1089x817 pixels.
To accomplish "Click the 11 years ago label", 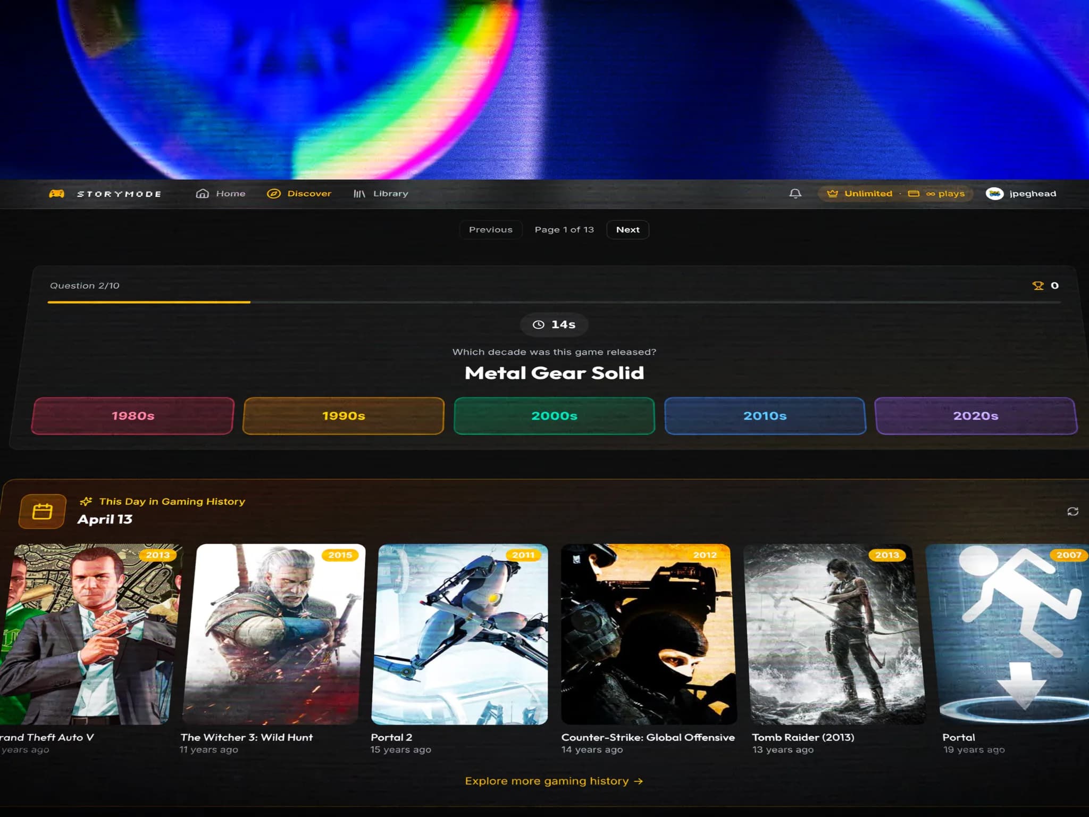I will point(208,749).
